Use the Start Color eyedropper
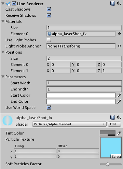This screenshot has height=169, width=123. click(x=119, y=95)
